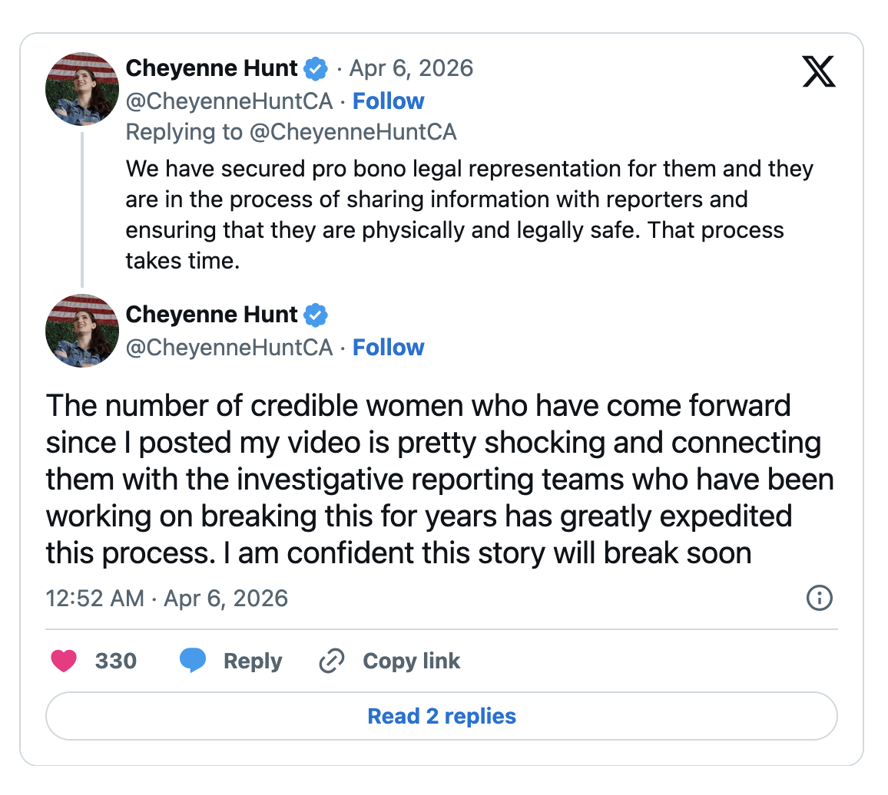This screenshot has width=888, height=795.
Task: Click the 330 likes count
Action: tap(116, 661)
